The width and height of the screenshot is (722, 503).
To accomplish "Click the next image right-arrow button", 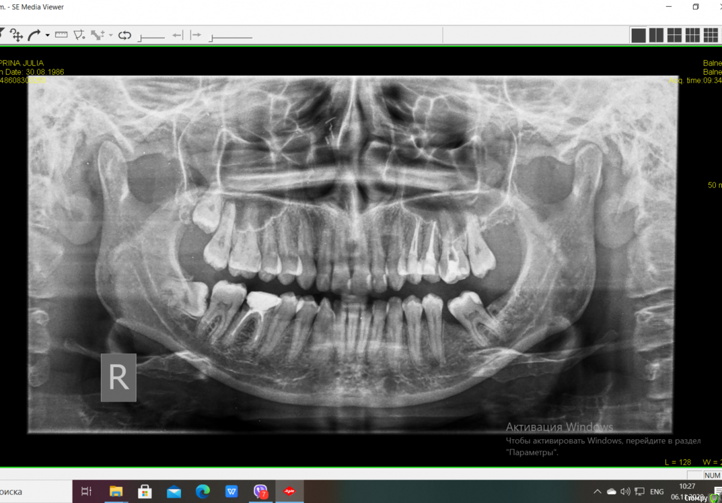I will (x=196, y=35).
